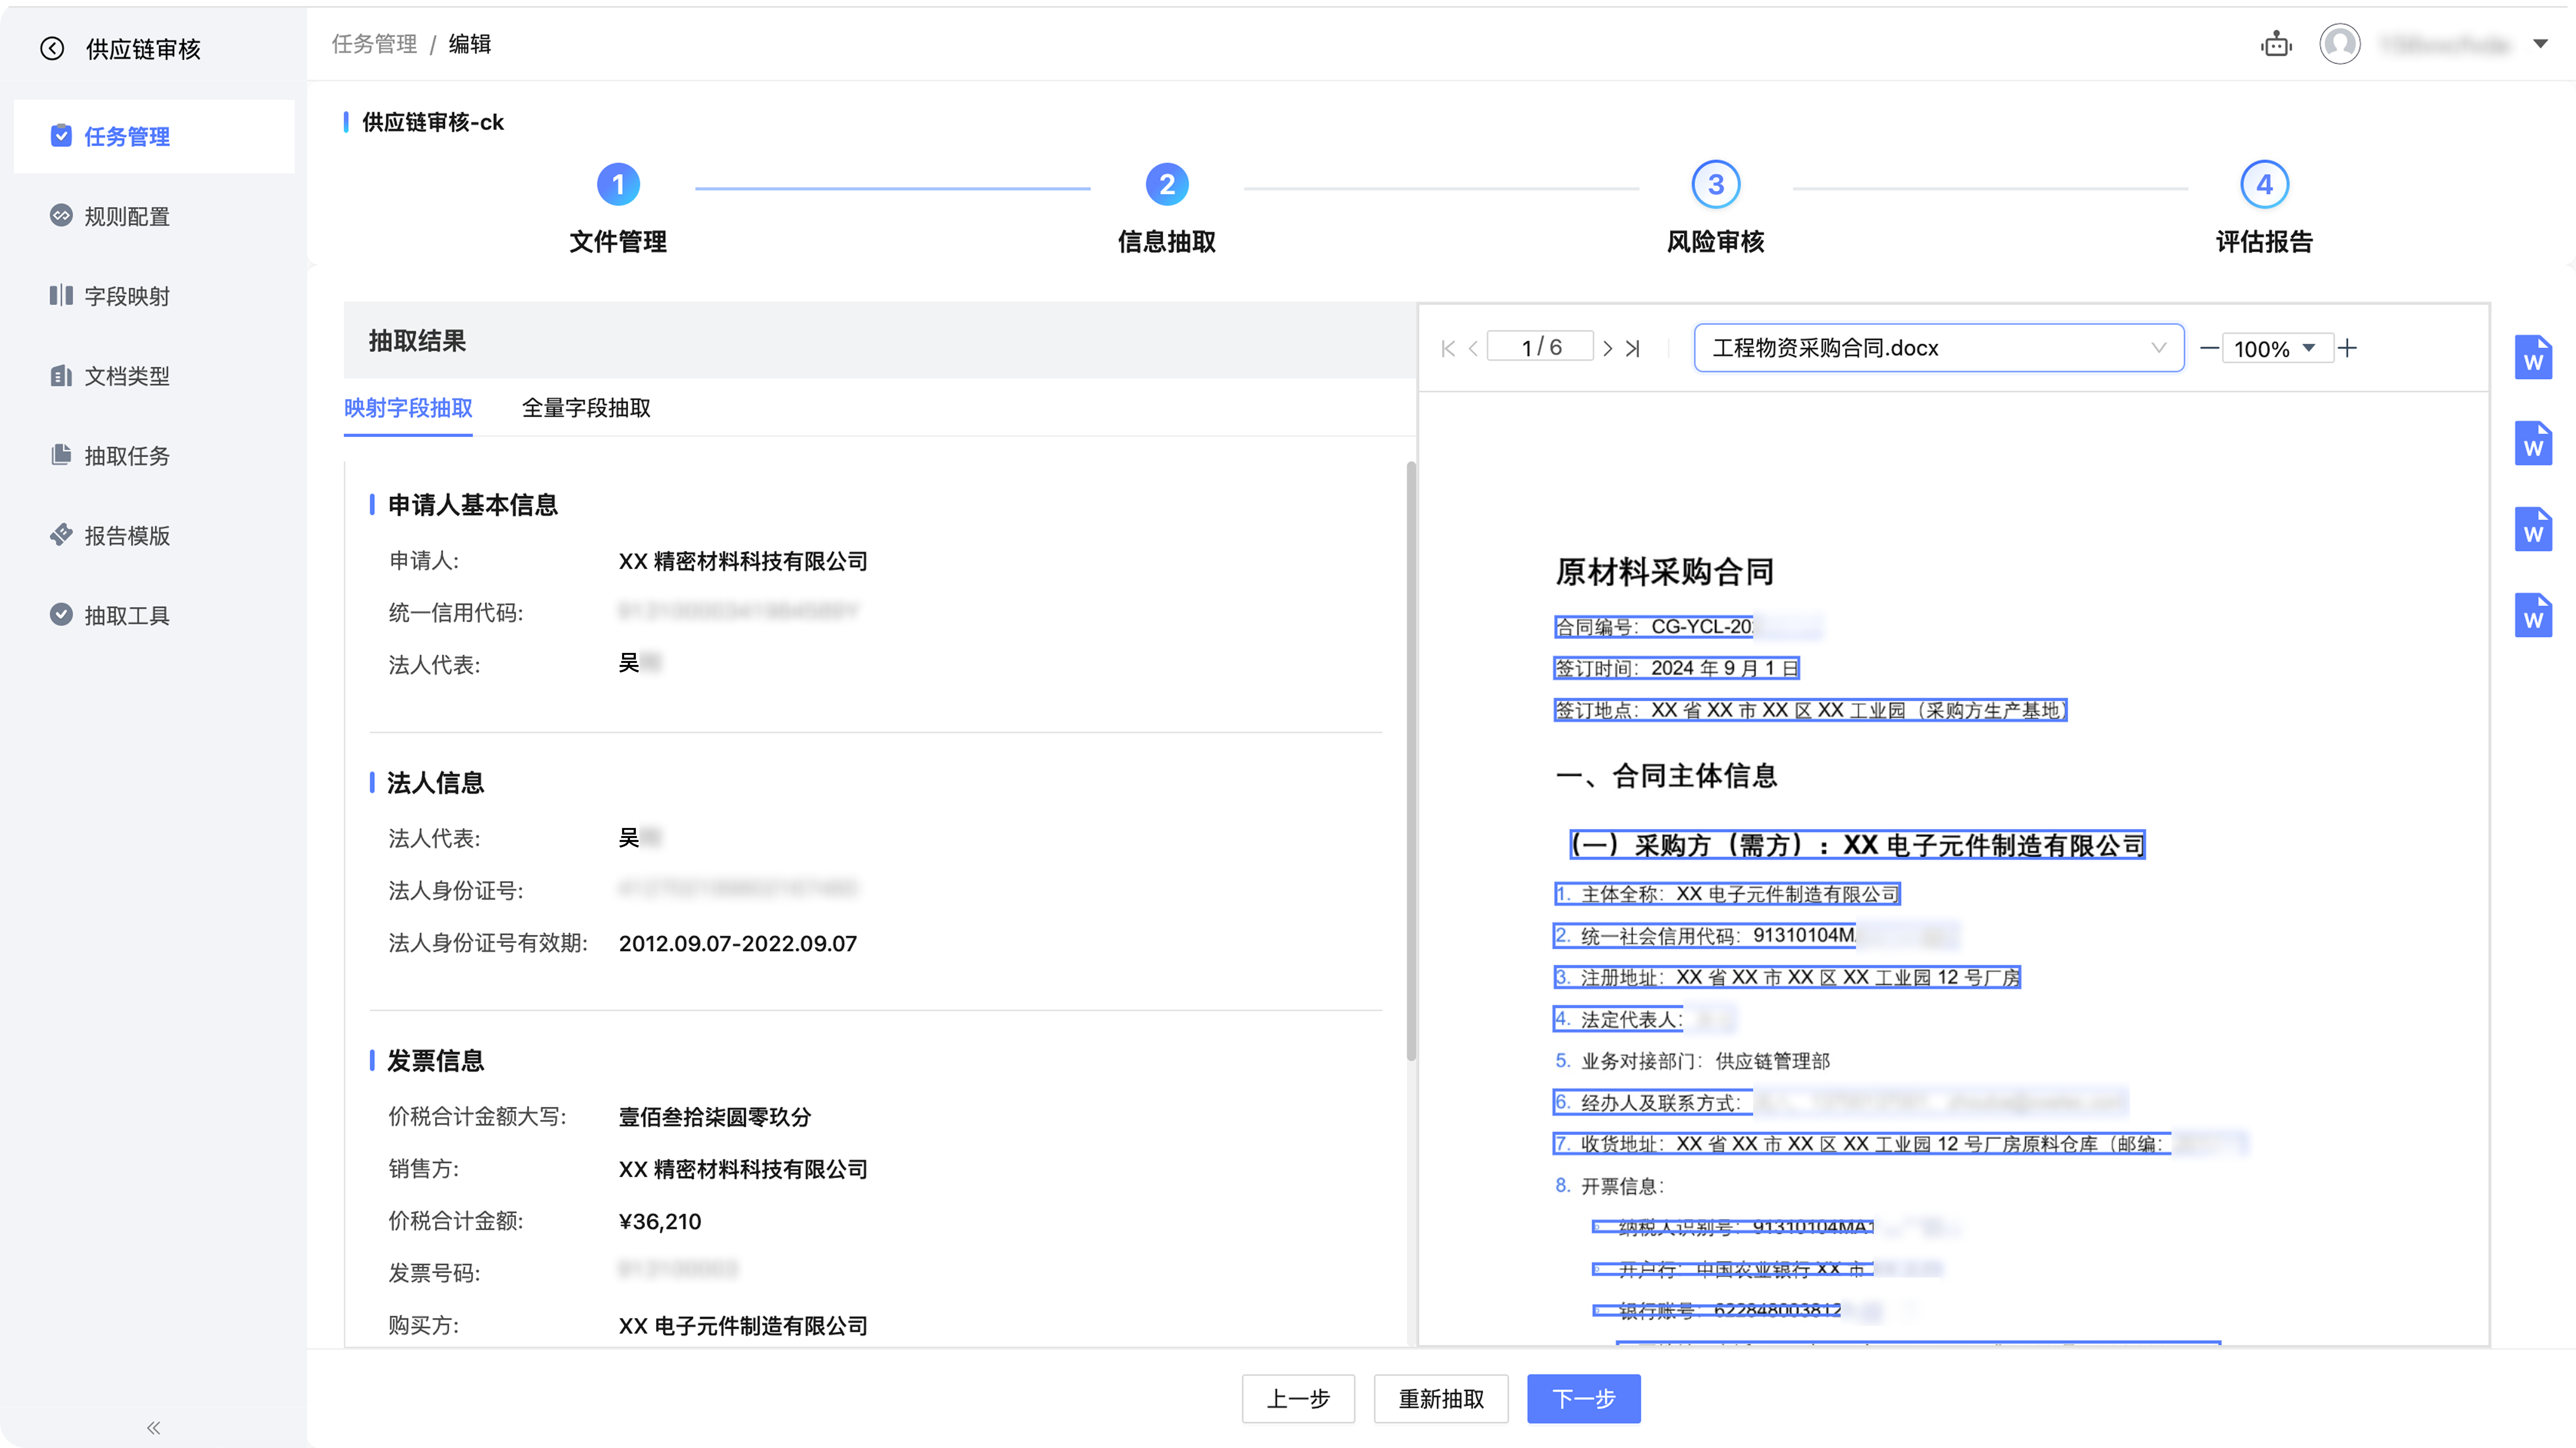Screen dimensions: 2576x1448
Task: Click the highlighted 注册地址 line in document
Action: (1787, 977)
